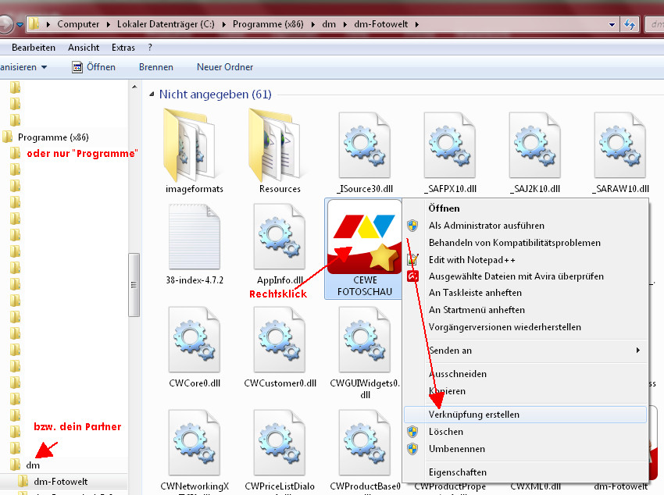Select the CWCore0.dll file icon
The image size is (664, 495).
point(194,340)
